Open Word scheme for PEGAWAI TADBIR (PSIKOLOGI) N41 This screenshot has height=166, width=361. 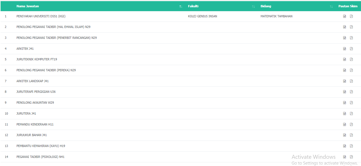pos(345,157)
